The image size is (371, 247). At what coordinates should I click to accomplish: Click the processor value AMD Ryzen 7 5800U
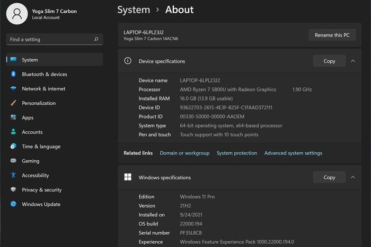coord(228,89)
